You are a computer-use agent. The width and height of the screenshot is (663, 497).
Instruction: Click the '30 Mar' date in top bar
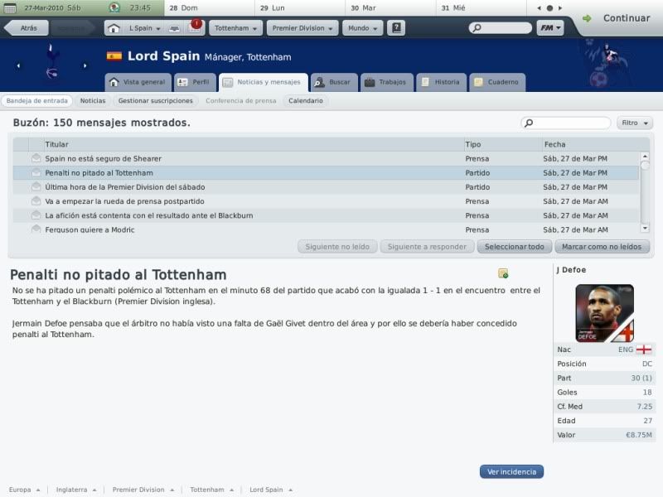pyautogui.click(x=363, y=8)
